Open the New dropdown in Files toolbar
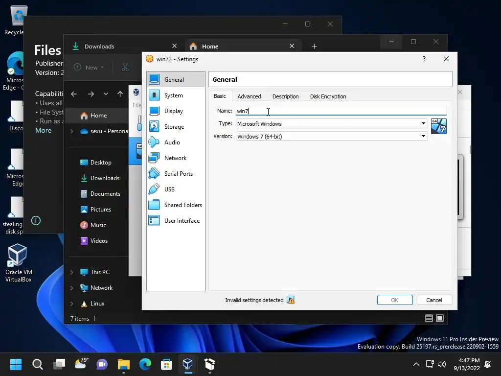Screen dimensions: 501x376 [x=89, y=67]
